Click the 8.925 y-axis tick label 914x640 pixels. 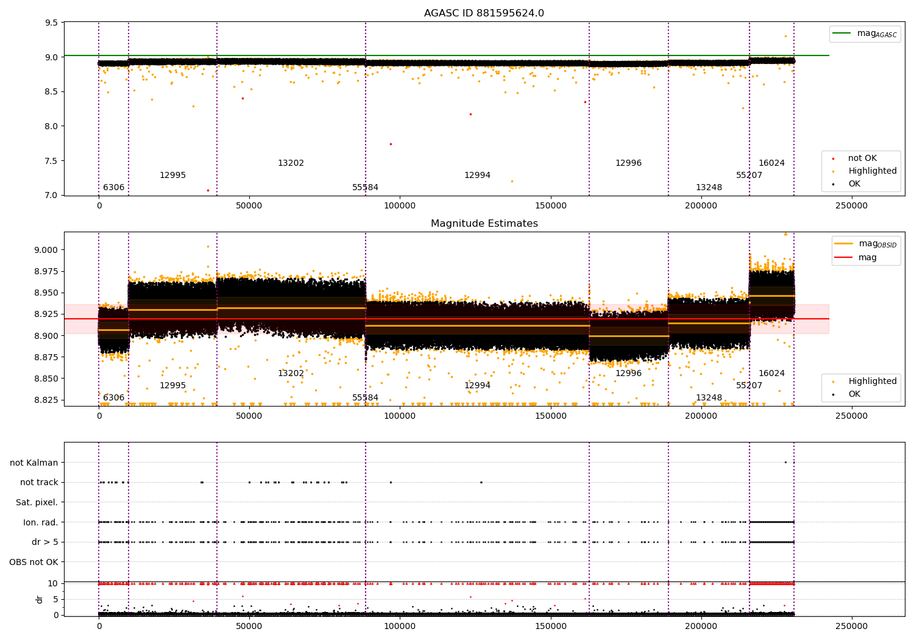[x=46, y=315]
